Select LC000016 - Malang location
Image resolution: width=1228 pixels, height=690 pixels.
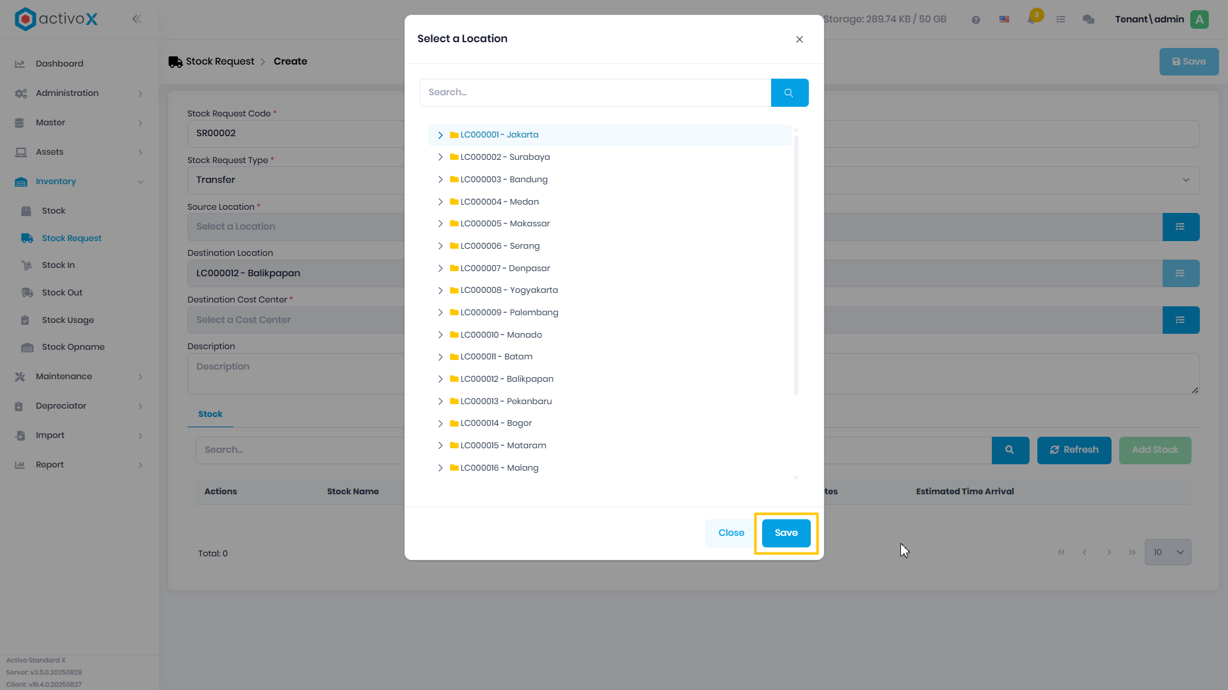coord(499,468)
